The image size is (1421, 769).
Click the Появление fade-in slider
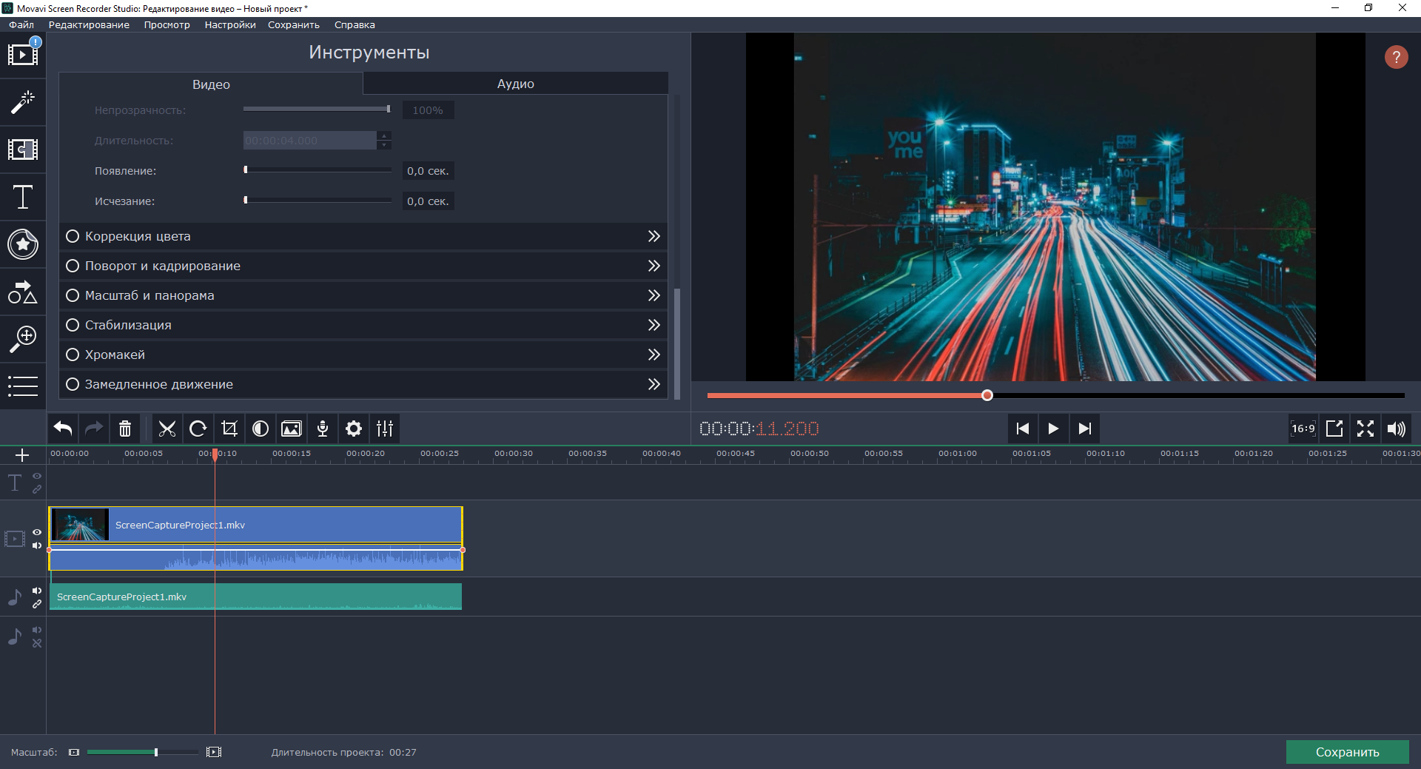318,170
